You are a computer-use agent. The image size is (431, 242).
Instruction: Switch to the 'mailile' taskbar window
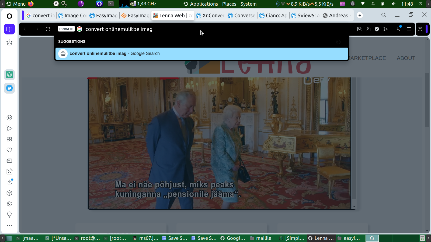(260, 238)
